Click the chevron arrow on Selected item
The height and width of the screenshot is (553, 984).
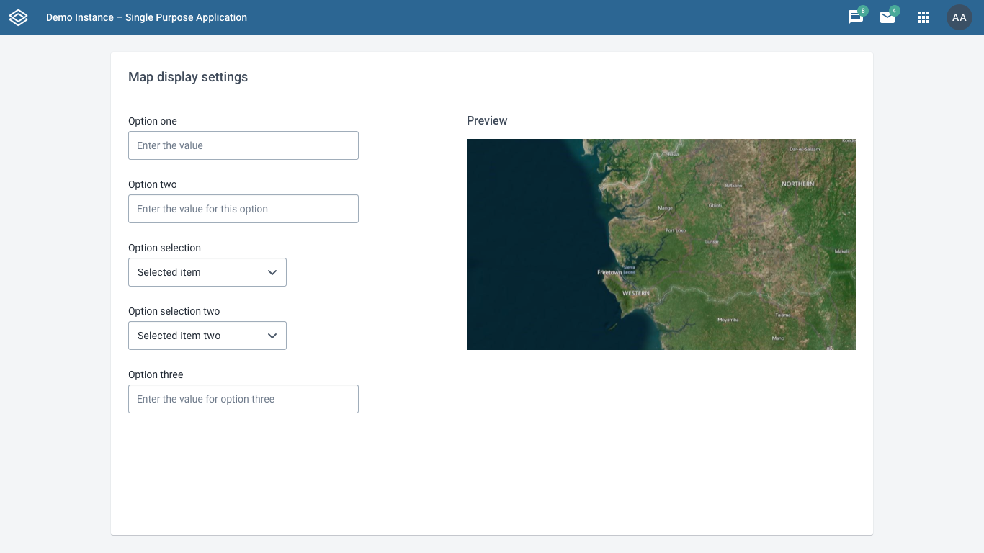coord(272,272)
